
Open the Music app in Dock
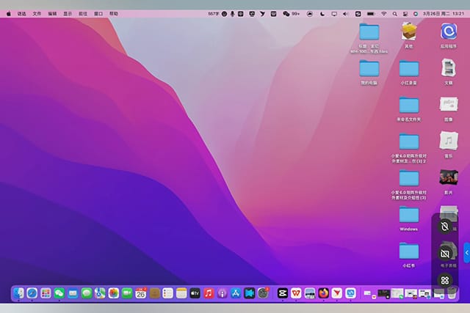[x=209, y=293]
